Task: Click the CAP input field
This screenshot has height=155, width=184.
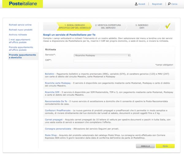Action: [102, 61]
